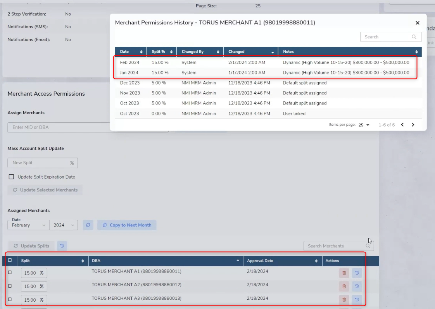The height and width of the screenshot is (309, 435).
Task: Go to previous history page
Action: pyautogui.click(x=402, y=125)
